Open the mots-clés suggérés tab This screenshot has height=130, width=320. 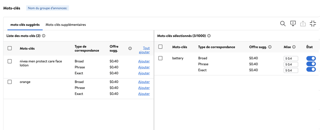point(25,25)
